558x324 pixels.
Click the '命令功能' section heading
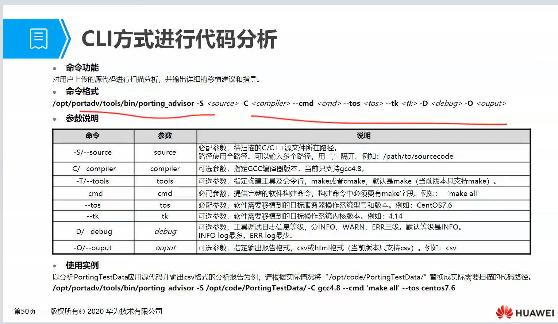[82, 68]
